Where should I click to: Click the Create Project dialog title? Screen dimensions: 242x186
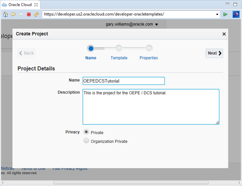32,34
